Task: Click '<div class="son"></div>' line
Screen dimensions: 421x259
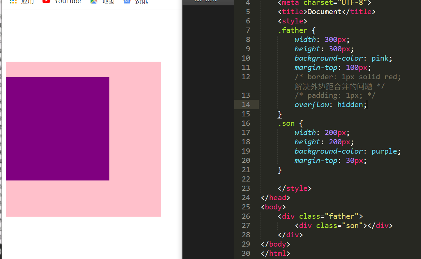Action: click(344, 226)
